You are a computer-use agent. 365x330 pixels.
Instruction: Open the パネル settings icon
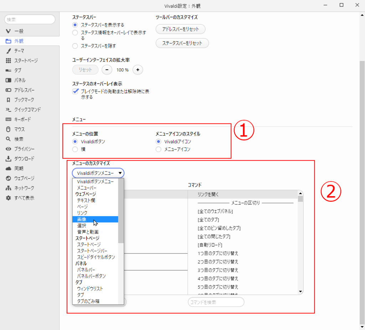[8, 80]
